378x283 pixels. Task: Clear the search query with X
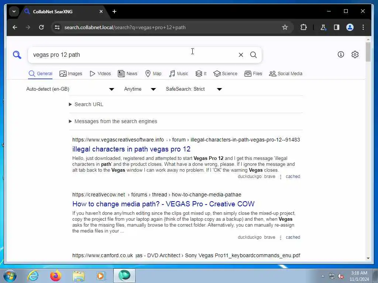[x=241, y=55]
